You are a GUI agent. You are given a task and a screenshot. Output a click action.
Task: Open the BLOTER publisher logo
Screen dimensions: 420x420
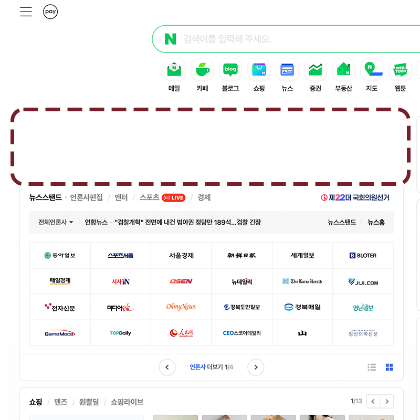coord(363,255)
